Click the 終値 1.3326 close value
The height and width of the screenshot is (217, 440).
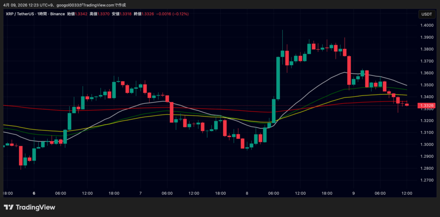(x=143, y=14)
